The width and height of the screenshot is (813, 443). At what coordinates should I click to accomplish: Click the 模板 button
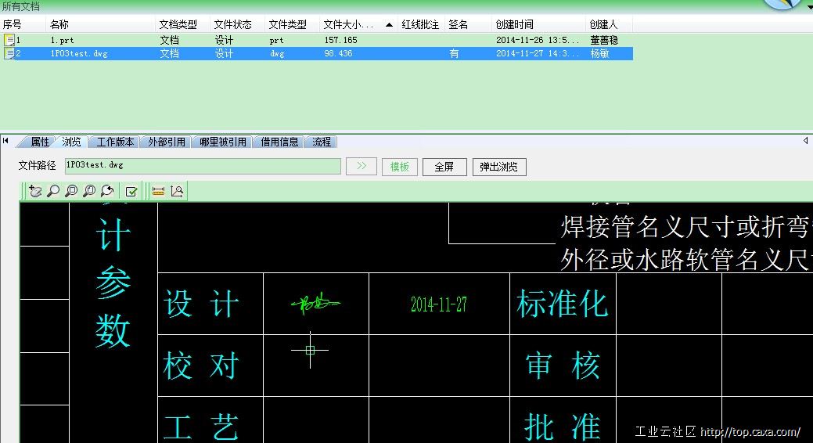pos(400,167)
